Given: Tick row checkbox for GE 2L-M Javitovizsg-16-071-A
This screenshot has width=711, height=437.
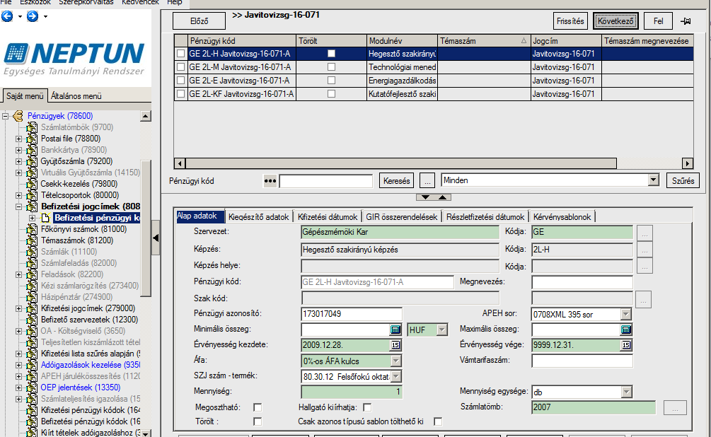Looking at the screenshot, I should point(181,67).
